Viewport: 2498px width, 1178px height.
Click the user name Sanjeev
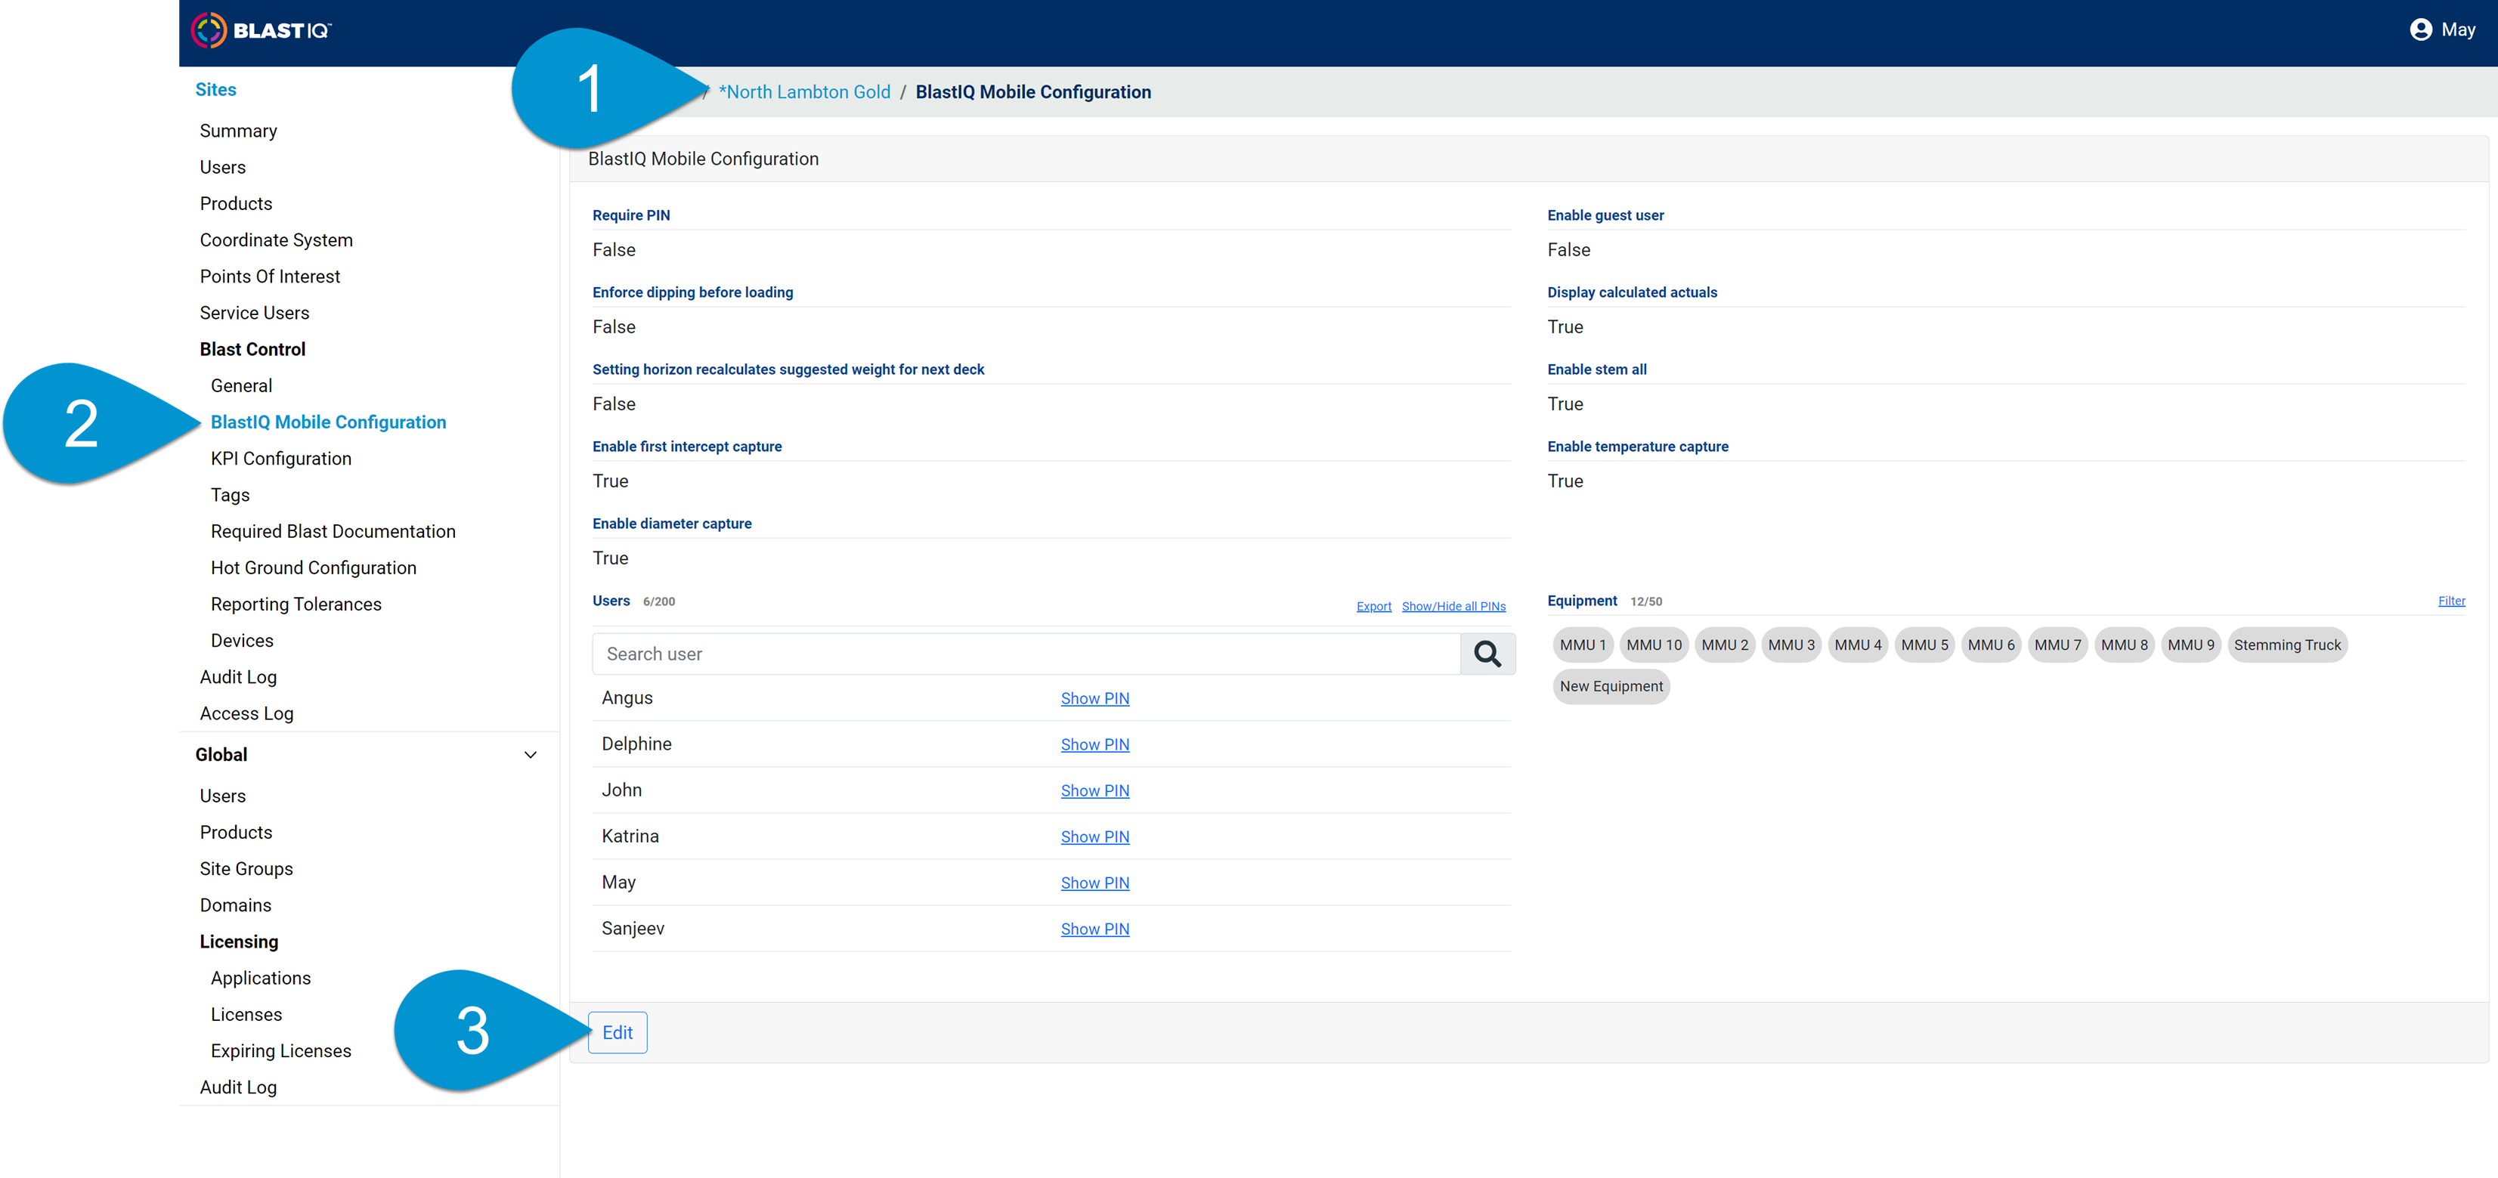pos(633,929)
